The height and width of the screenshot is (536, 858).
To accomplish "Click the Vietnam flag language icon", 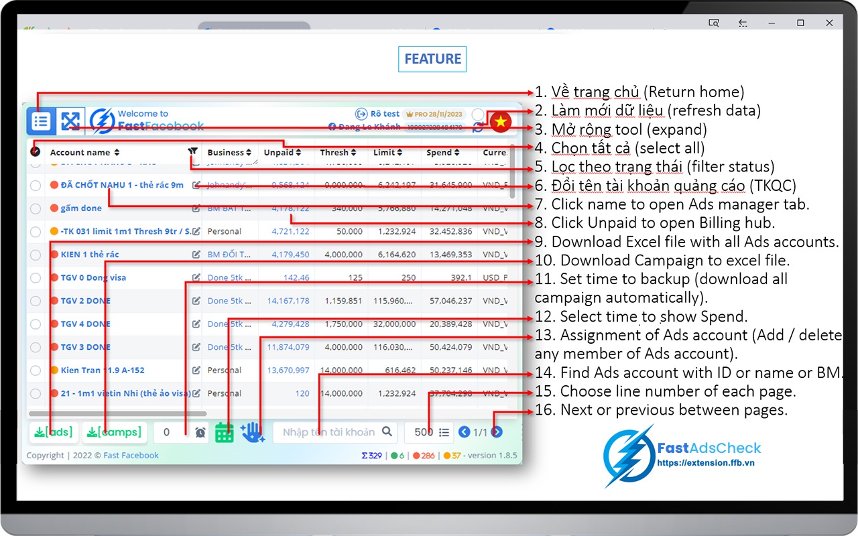I will [x=501, y=121].
